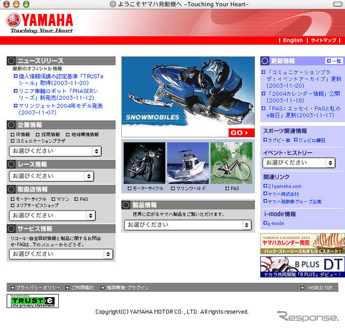Click circle icon in 製品情報 header
The width and height of the screenshot is (345, 328).
tap(126, 205)
